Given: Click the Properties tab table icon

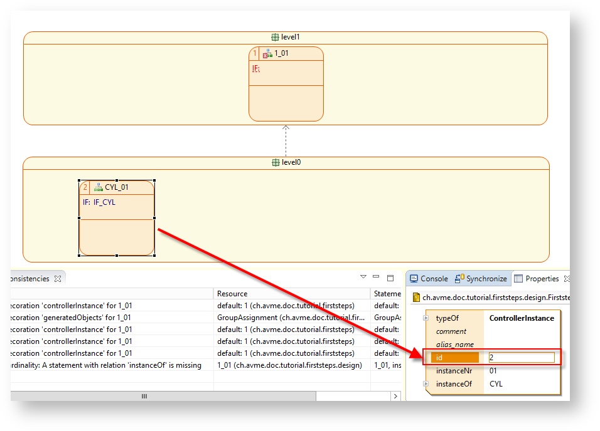Looking at the screenshot, I should point(518,279).
